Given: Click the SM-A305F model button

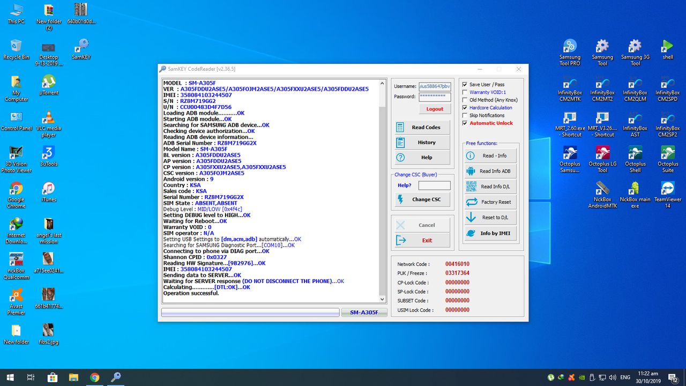Looking at the screenshot, I should coord(364,313).
